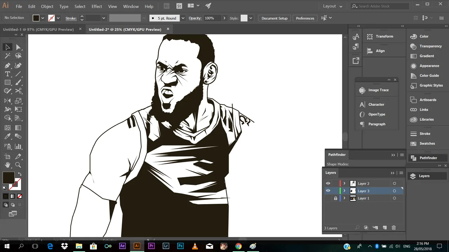The width and height of the screenshot is (449, 252).
Task: Select the Paintbrush tool
Action: pyautogui.click(x=18, y=83)
